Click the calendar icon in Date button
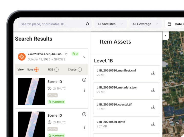This screenshot has width=184, height=137. point(169,24)
